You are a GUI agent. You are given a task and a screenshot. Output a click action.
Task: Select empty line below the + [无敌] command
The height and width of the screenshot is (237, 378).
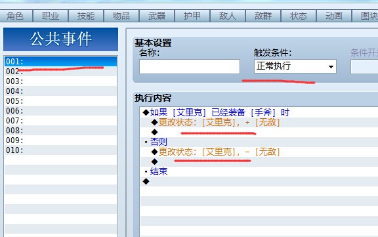259,132
